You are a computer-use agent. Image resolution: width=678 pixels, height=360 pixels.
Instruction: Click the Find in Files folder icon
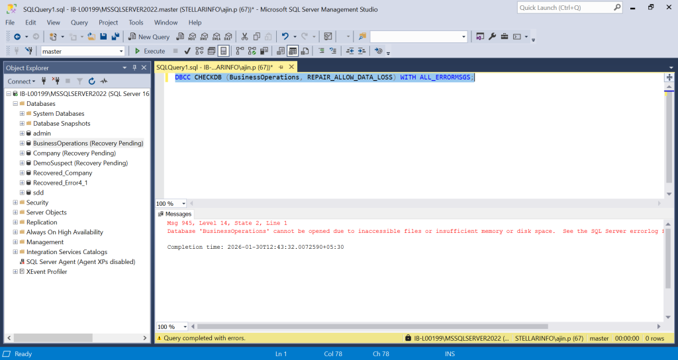click(362, 37)
